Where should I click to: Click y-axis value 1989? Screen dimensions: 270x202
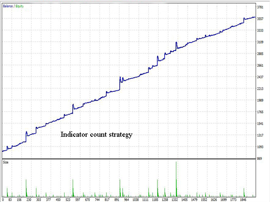pyautogui.click(x=260, y=100)
